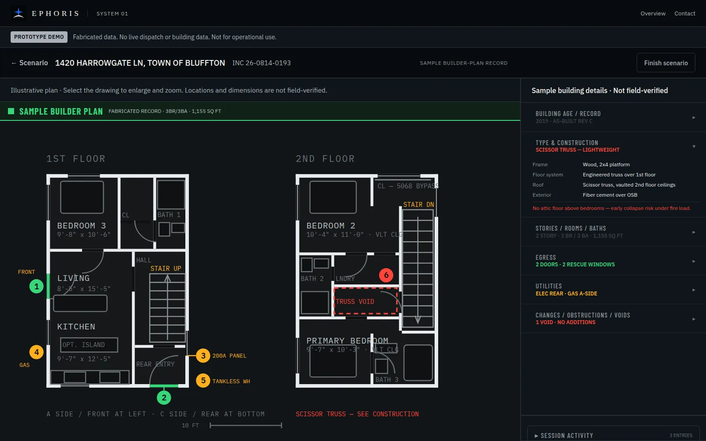Click the 10 FT scale bar
706x441 pixels.
pos(246,426)
